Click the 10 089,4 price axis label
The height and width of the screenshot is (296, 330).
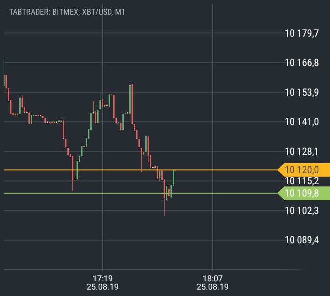coord(302,240)
